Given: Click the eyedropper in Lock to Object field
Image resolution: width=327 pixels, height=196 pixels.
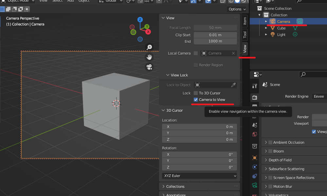Looking at the screenshot, I should pyautogui.click(x=233, y=85).
